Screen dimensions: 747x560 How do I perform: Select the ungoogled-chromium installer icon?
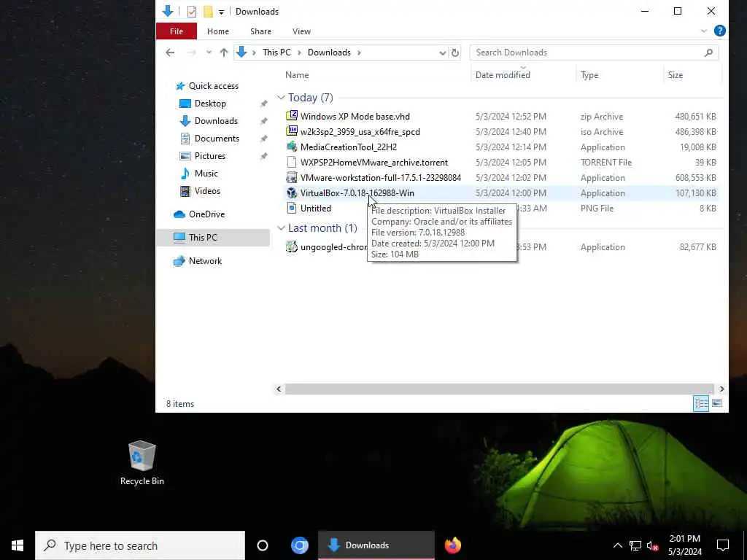pos(292,246)
